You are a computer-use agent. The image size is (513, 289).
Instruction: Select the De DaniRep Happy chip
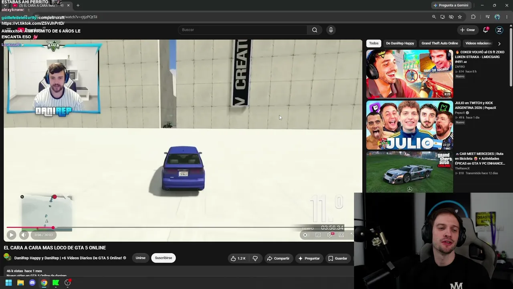(400, 43)
